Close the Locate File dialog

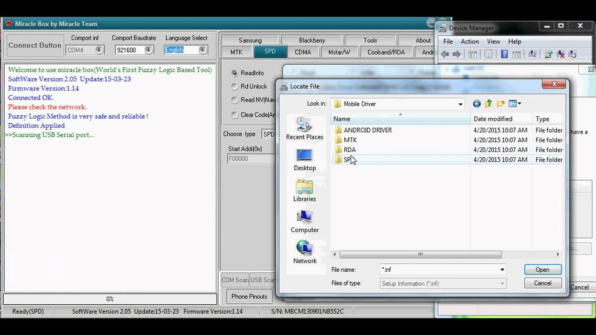[x=554, y=84]
